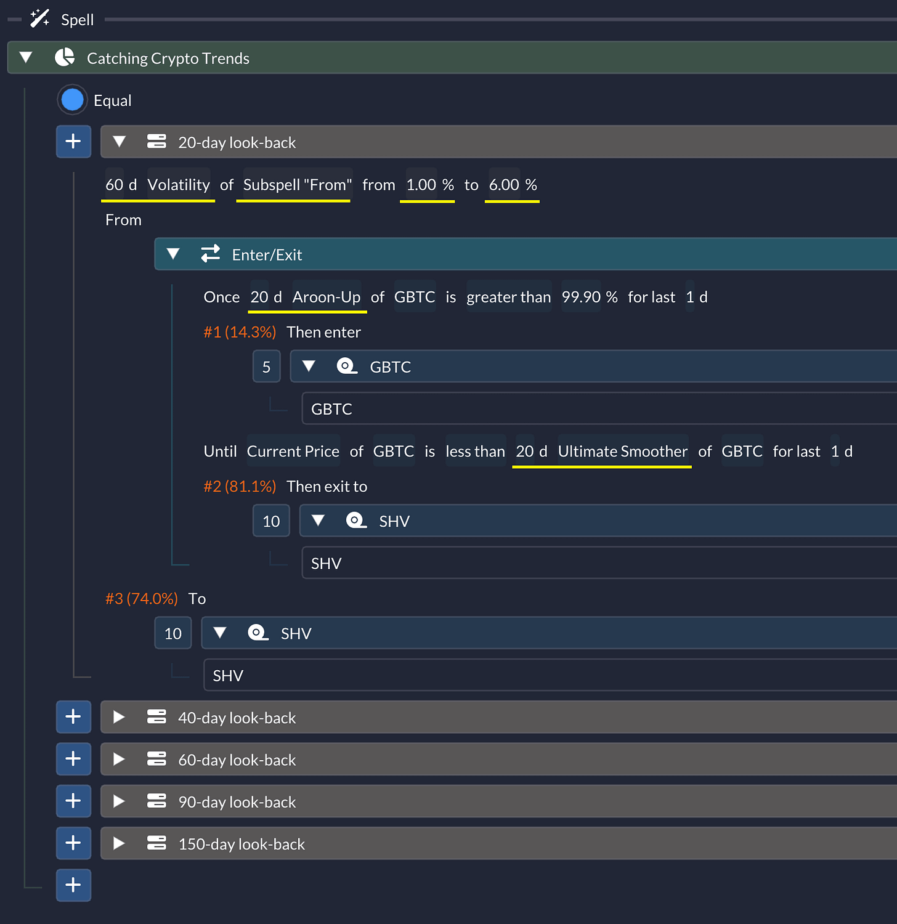The width and height of the screenshot is (897, 924).
Task: Click the plus button beside 40-day look-back
Action: click(73, 717)
